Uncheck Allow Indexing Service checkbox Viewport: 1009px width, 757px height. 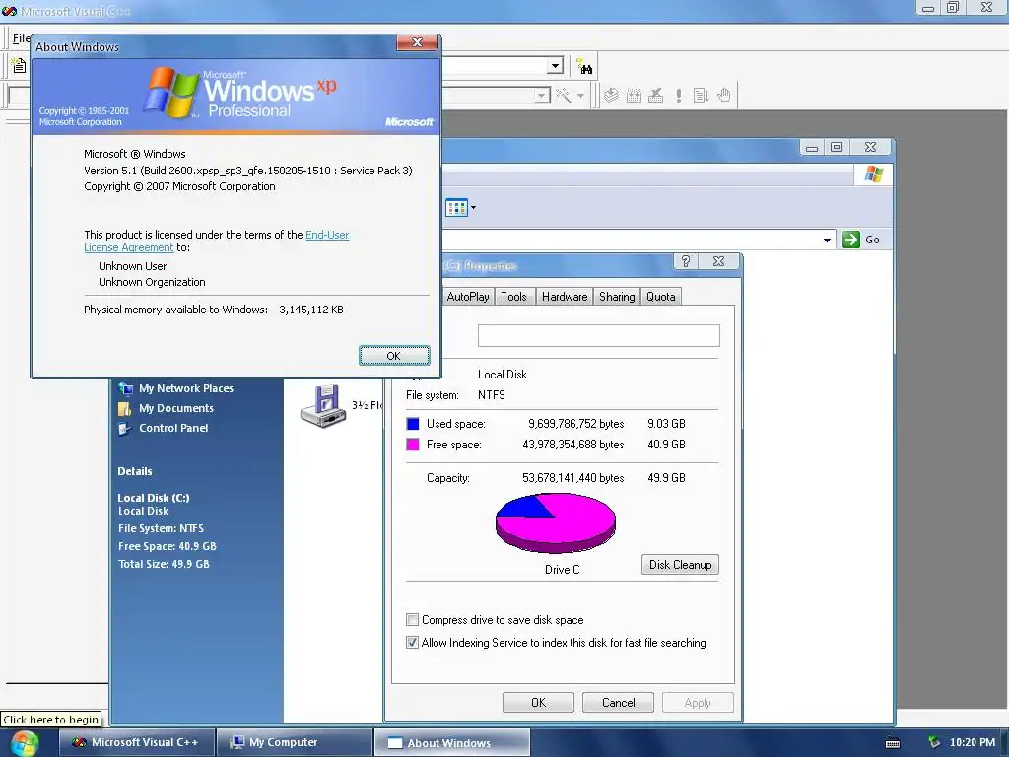tap(413, 643)
